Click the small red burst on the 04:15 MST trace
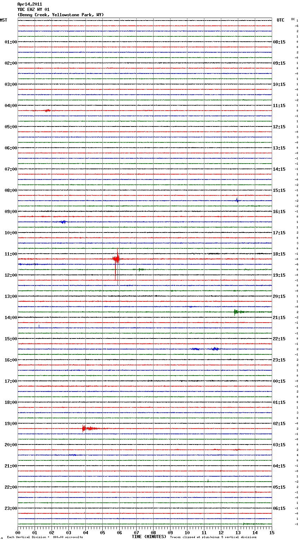300x542 pixels. coord(48,111)
